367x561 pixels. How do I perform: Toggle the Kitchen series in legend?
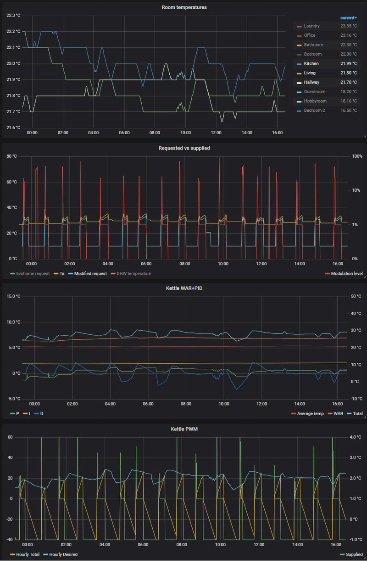[x=311, y=63]
